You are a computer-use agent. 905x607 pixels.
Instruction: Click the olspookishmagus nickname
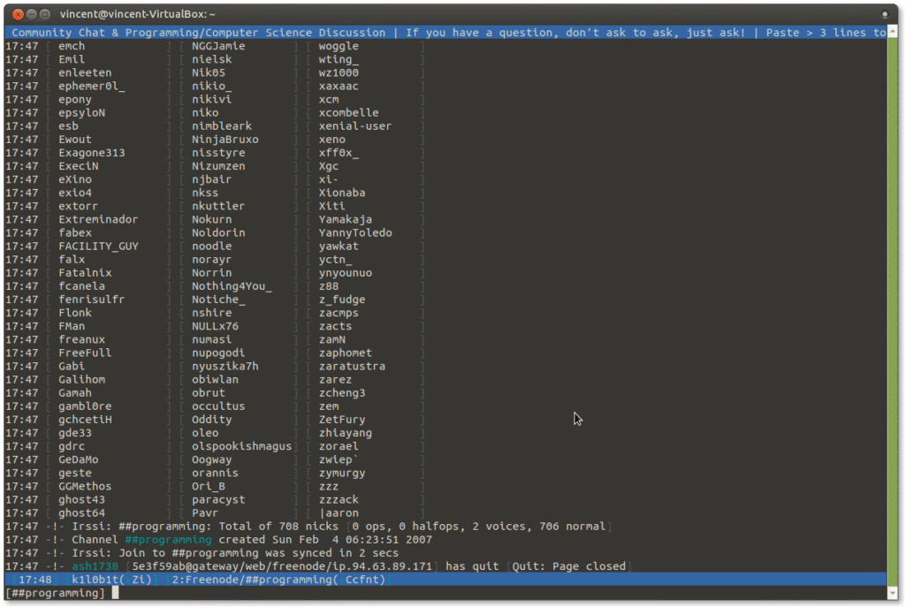click(241, 446)
